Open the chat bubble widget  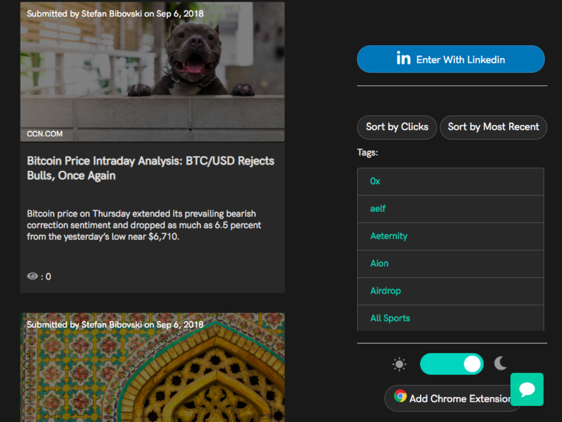click(x=527, y=389)
